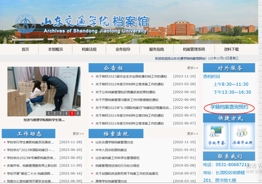Click 更多>> beside 公告栏
Viewport: 262px width, 184px height.
click(x=193, y=68)
